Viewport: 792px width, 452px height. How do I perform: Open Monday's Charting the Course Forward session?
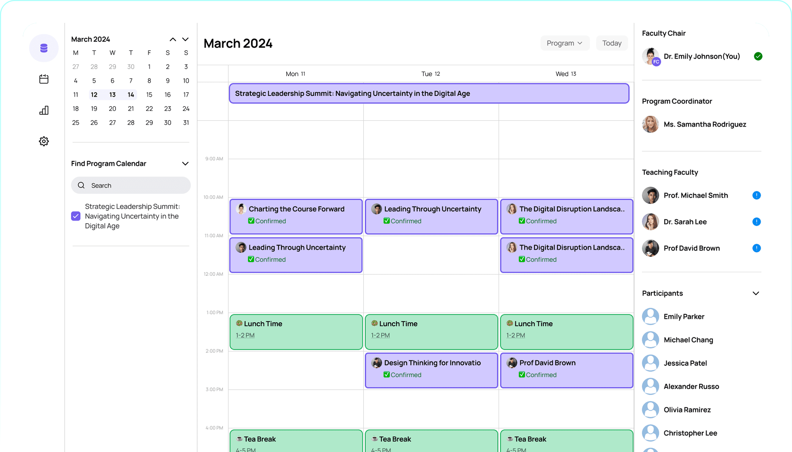coord(296,216)
